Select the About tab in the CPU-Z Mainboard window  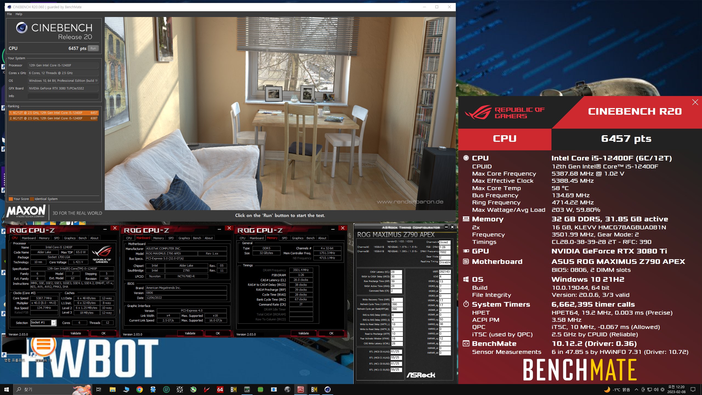[209, 238]
